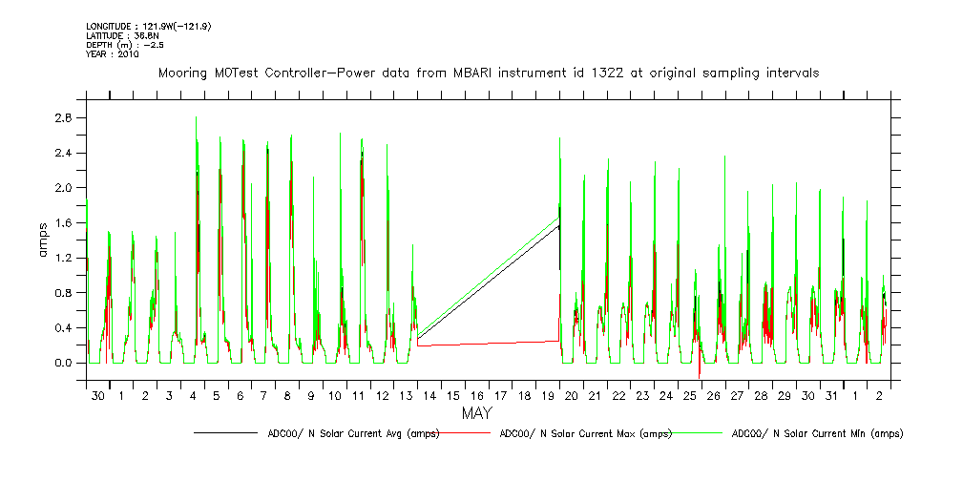The width and height of the screenshot is (963, 481).
Task: Click the LATITUDE header line
Action: tap(122, 35)
